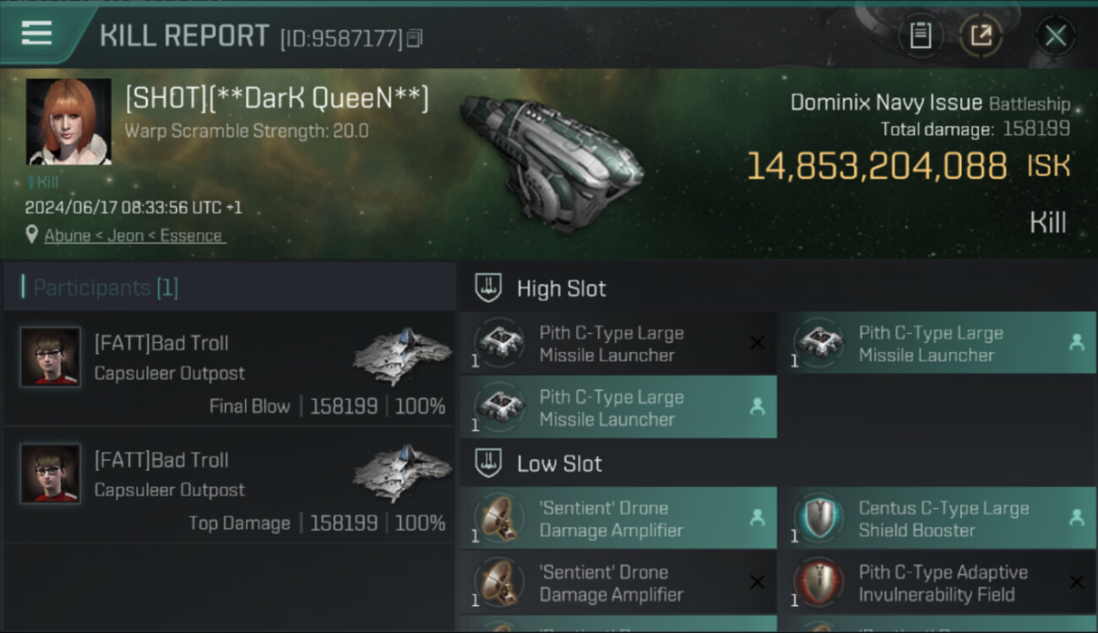Viewport: 1098px width, 633px height.
Task: Click the Final Blow Capsuleer Outpost image
Action: 402,356
